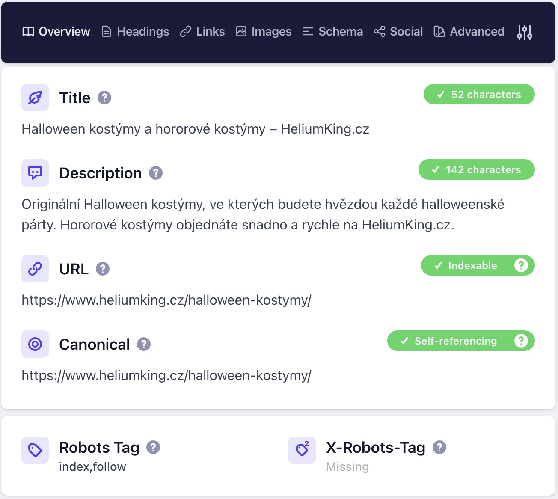Show help for X-Robots-Tag
Image resolution: width=558 pixels, height=499 pixels.
click(x=439, y=447)
